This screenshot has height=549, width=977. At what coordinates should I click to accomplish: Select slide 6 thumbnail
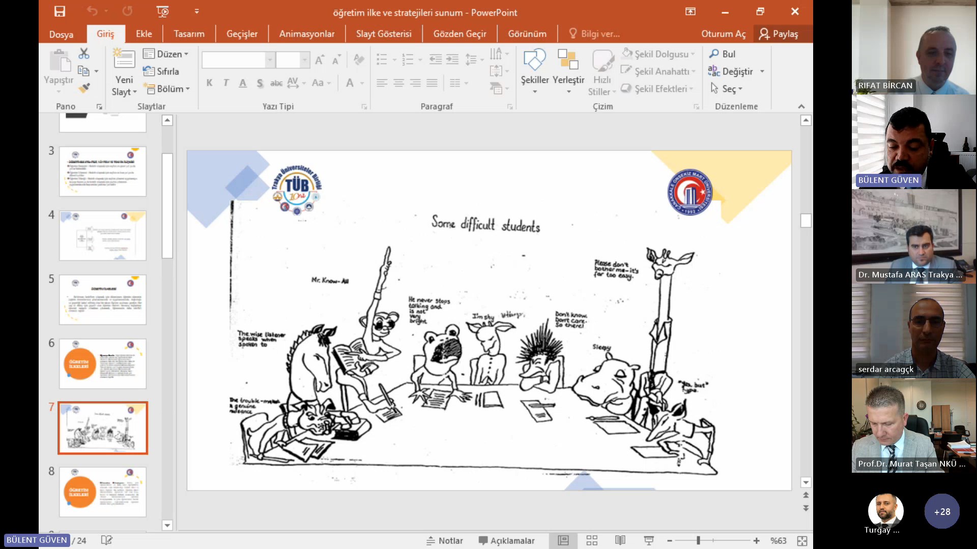click(x=103, y=363)
